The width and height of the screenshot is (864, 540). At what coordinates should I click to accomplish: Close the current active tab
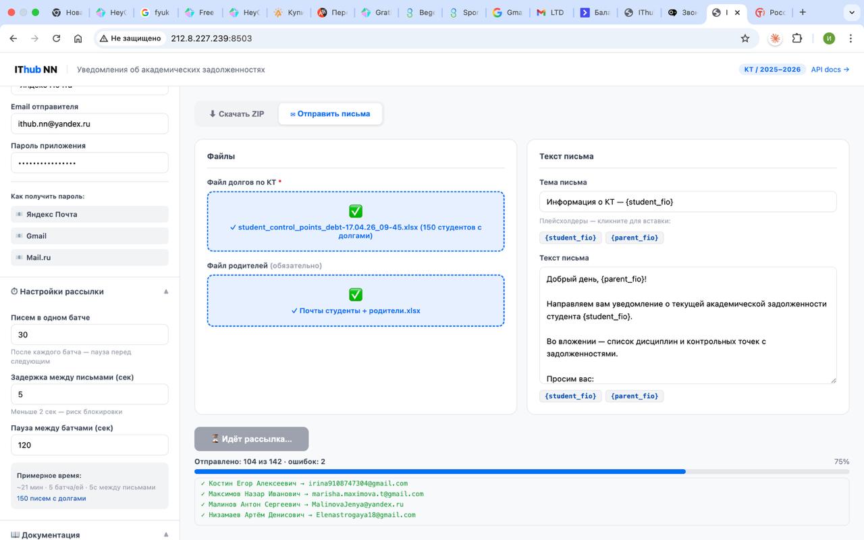(x=738, y=12)
